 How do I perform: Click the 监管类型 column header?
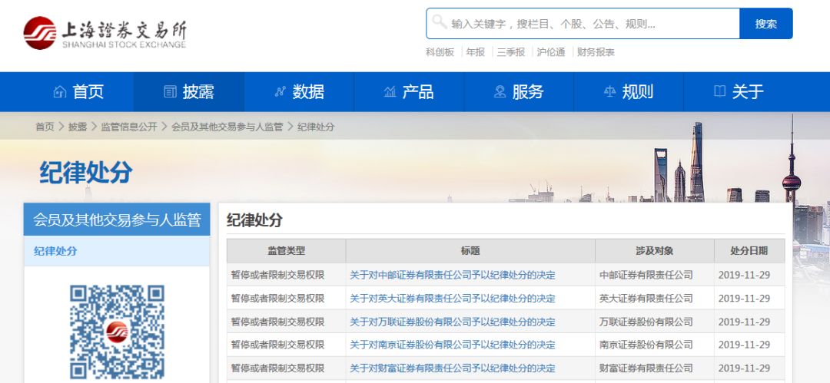(287, 251)
